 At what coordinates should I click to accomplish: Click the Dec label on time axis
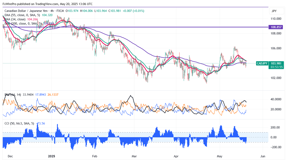[x=10, y=156]
